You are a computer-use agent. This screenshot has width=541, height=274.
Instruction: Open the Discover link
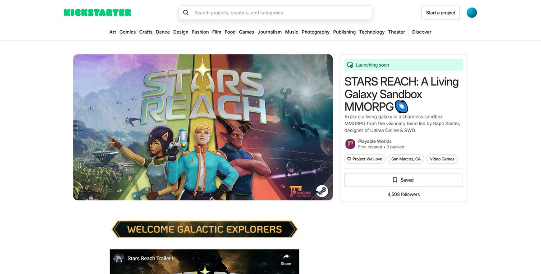[422, 32]
